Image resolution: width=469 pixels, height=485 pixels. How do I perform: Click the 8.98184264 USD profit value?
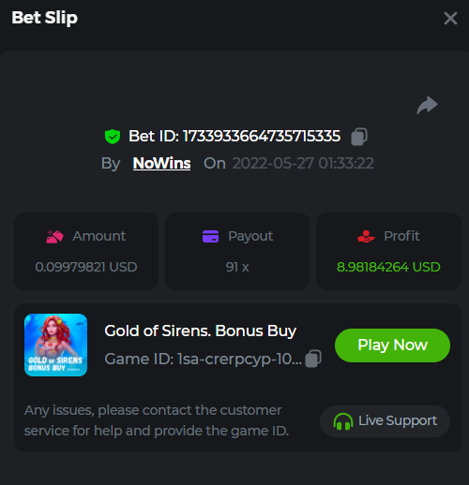pos(388,267)
